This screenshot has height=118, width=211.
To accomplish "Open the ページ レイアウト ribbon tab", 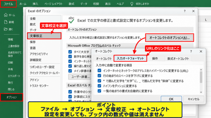I will pos(53,4).
